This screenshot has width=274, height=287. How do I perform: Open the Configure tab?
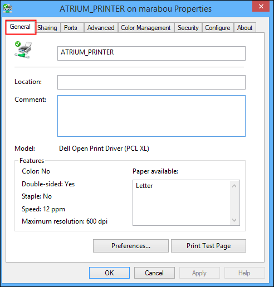coord(218,28)
